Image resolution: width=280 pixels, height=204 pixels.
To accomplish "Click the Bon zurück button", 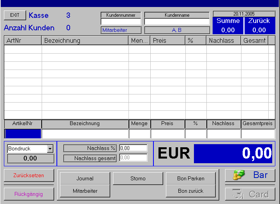I will pyautogui.click(x=190, y=191).
